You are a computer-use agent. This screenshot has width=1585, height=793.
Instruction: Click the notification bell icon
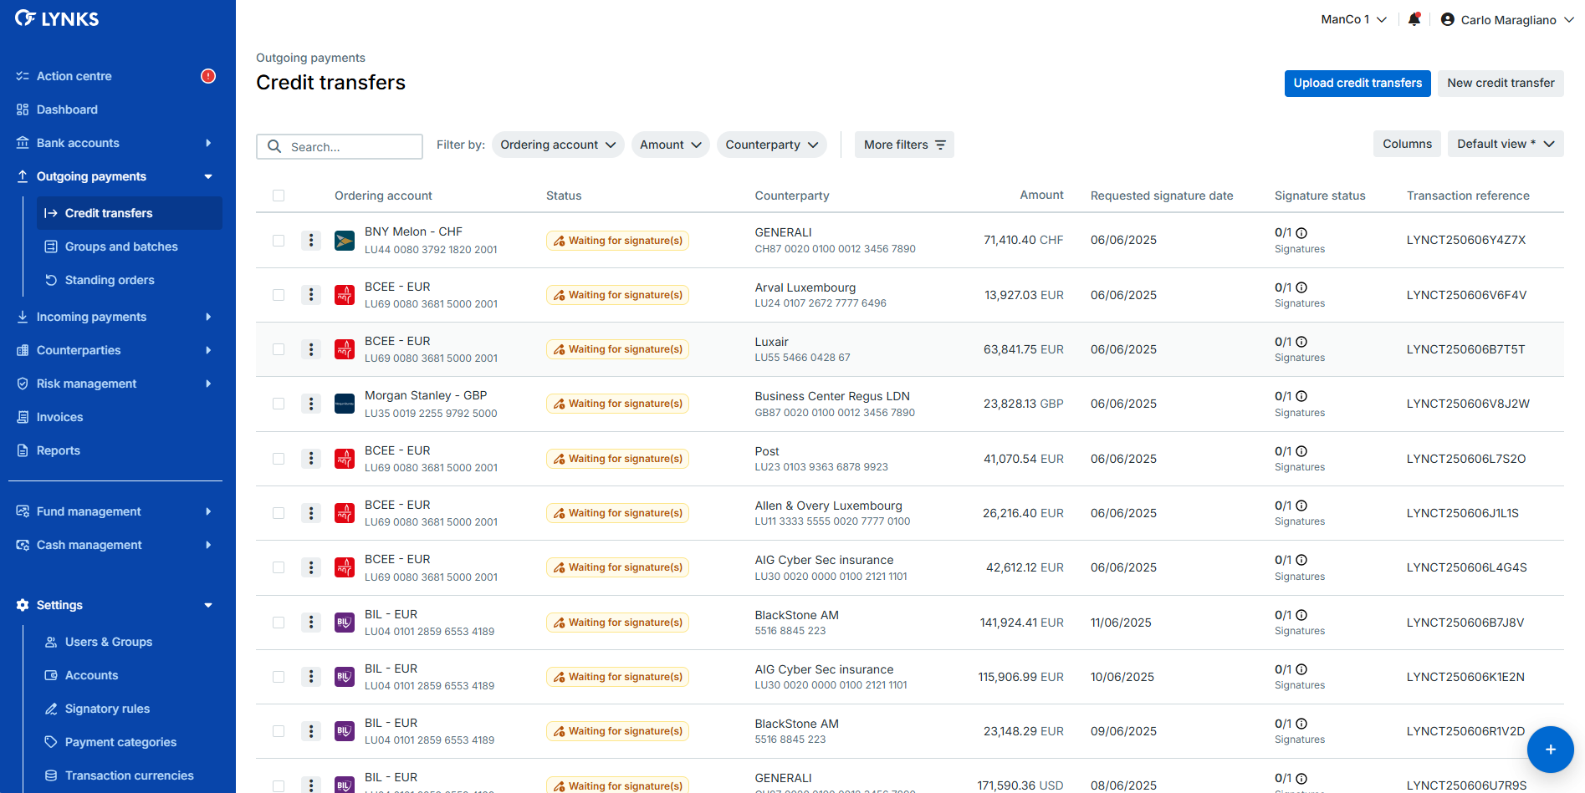point(1414,19)
